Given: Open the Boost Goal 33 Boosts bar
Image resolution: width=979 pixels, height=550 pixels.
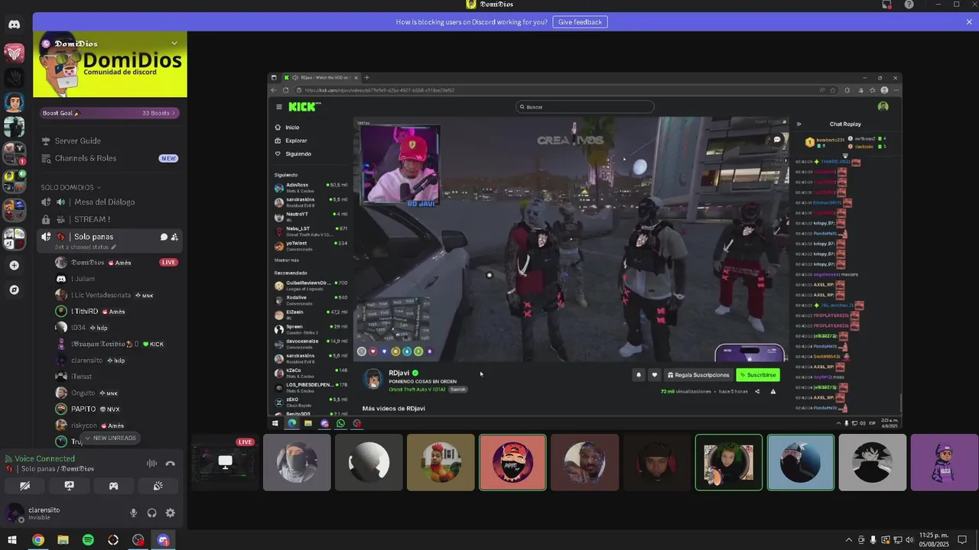Looking at the screenshot, I should coord(109,113).
